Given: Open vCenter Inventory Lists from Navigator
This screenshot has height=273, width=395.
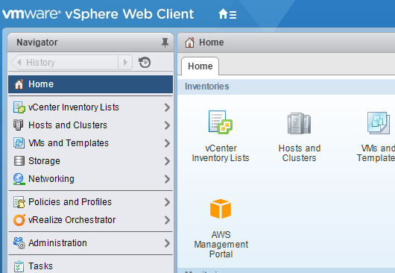Looking at the screenshot, I should pyautogui.click(x=91, y=107).
